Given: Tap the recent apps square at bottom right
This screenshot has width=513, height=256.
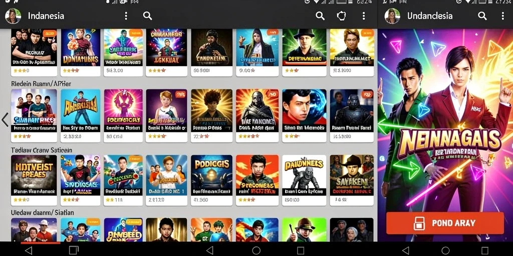Looking at the screenshot, I should pos(485,250).
